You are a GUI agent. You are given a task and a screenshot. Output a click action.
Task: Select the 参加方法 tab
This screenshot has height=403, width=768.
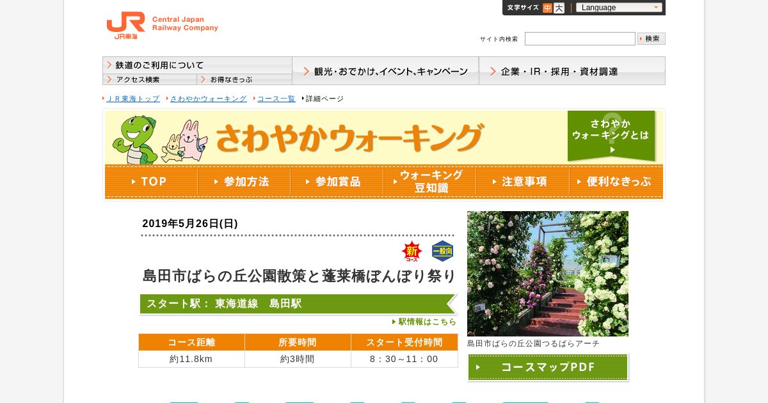click(244, 182)
